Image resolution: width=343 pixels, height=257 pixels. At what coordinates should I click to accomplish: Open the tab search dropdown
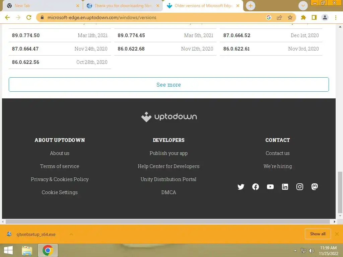[x=303, y=6]
